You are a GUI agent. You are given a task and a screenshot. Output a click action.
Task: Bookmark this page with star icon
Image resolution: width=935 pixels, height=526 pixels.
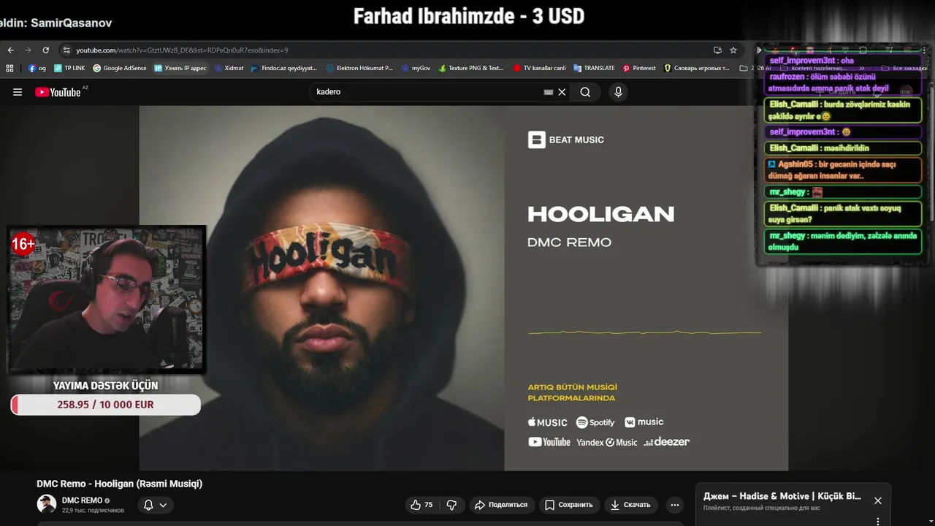click(733, 50)
